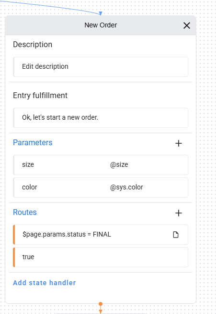Select the New Order title bar
This screenshot has height=314, width=216.
pyautogui.click(x=101, y=25)
